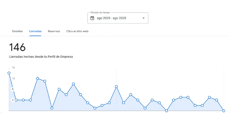Viewport: 230px width, 122px height.
Task: Click the second data point on the chart
Action: point(16,100)
